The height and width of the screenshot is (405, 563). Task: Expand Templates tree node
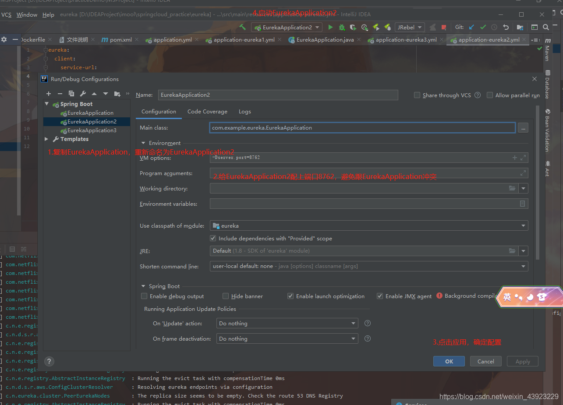46,139
